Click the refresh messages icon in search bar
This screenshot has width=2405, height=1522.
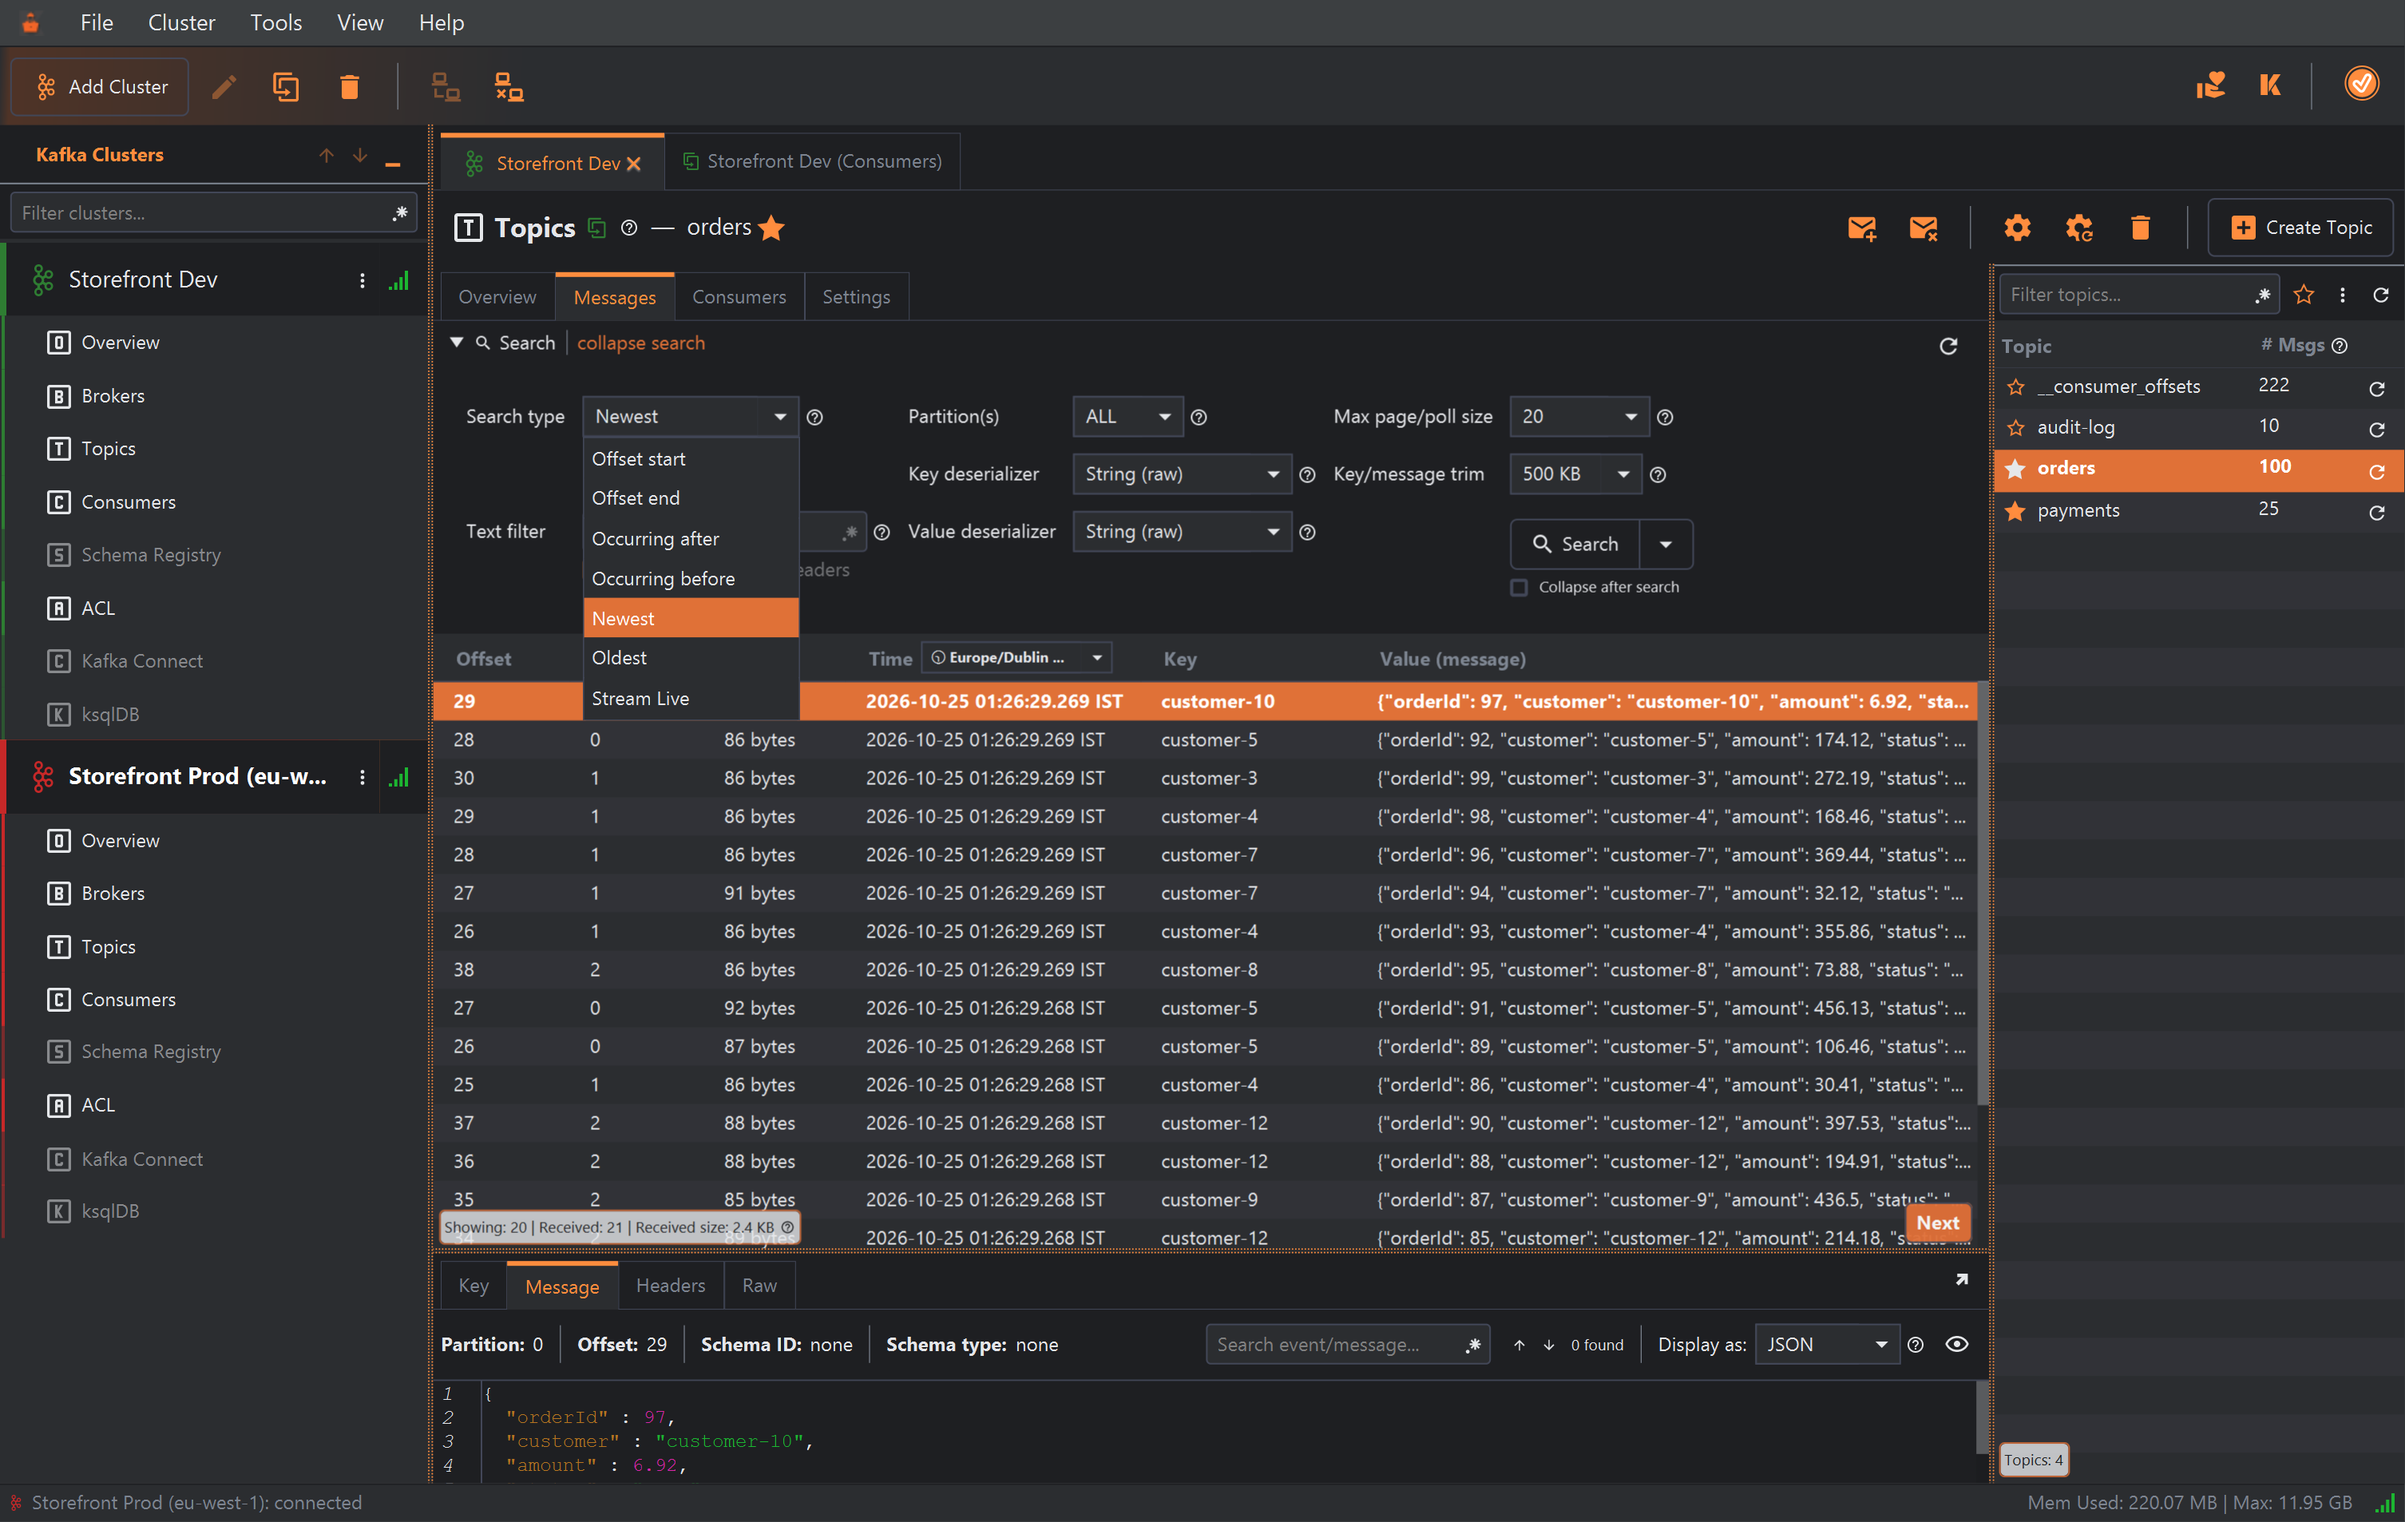point(1947,346)
